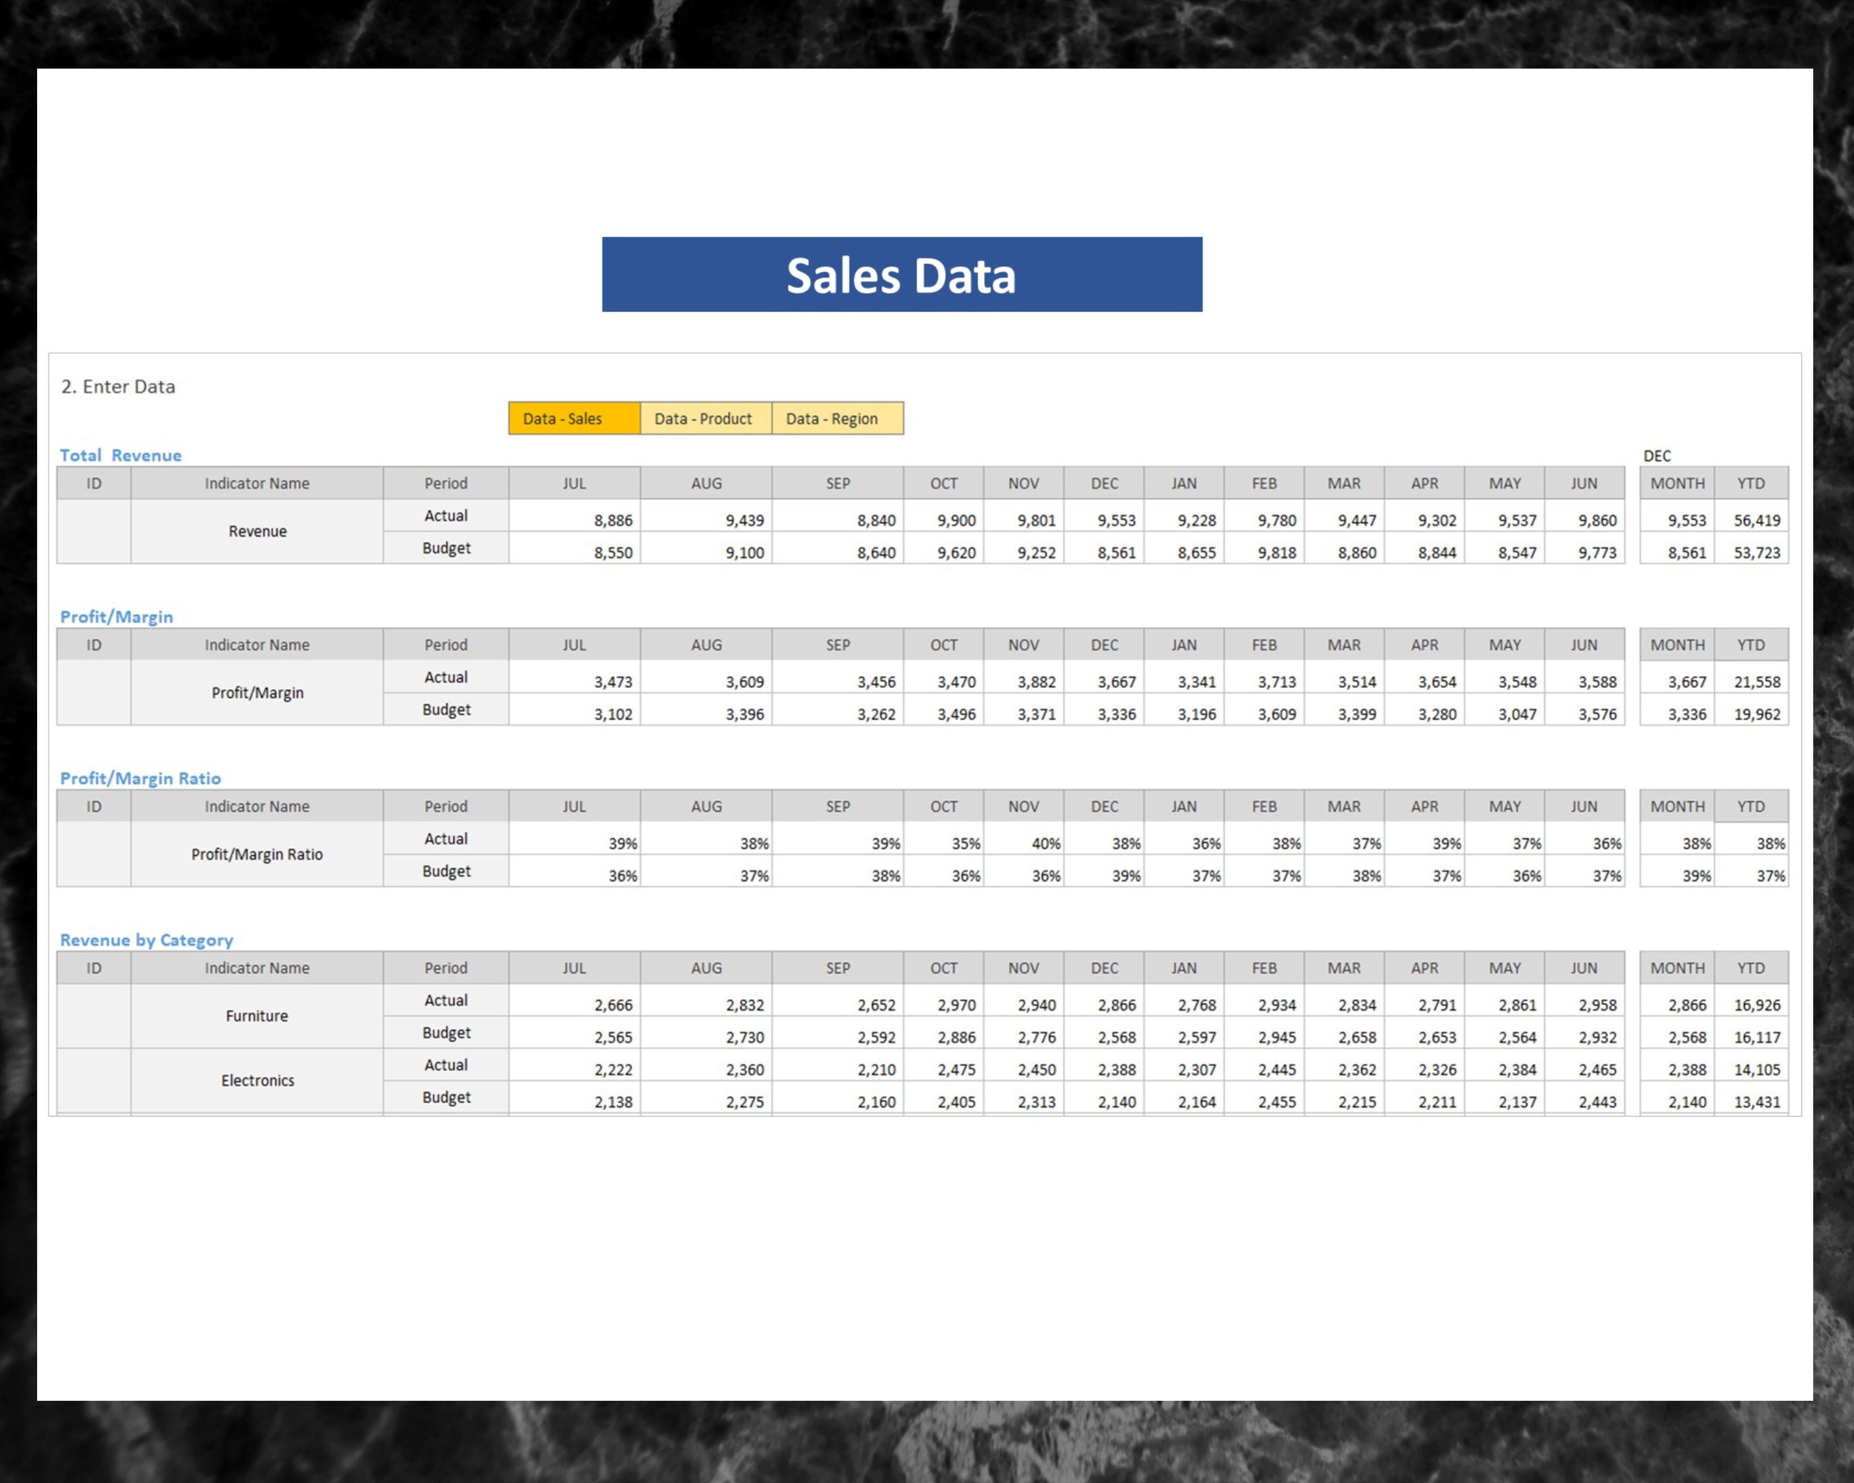1854x1483 pixels.
Task: Select the Data - Sales tab
Action: click(573, 419)
